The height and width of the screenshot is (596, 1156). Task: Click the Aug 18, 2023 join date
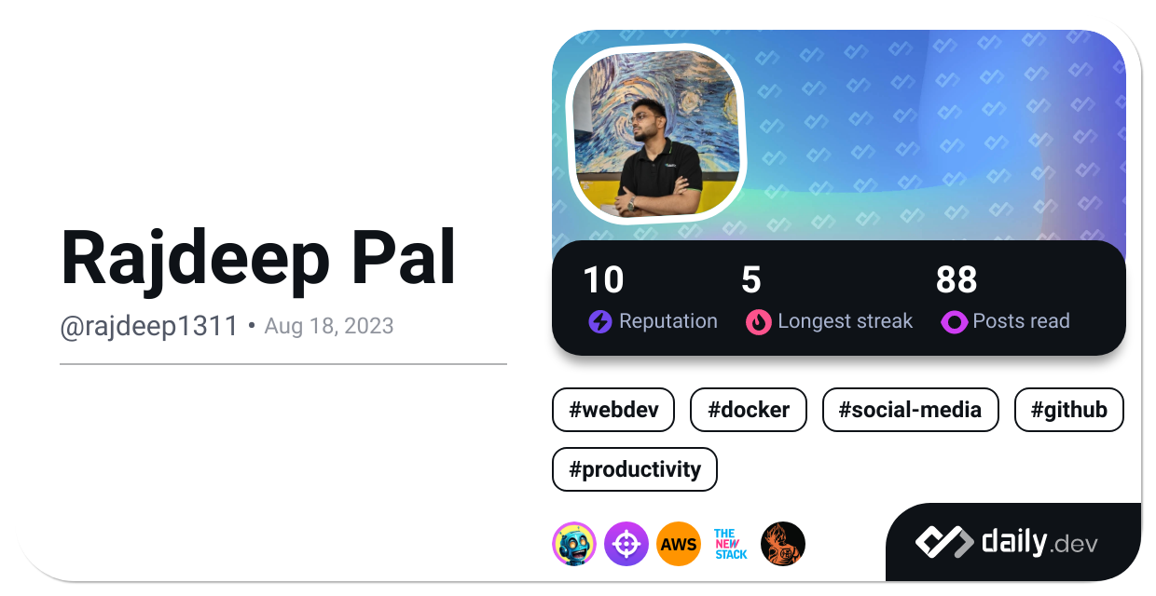(x=329, y=326)
